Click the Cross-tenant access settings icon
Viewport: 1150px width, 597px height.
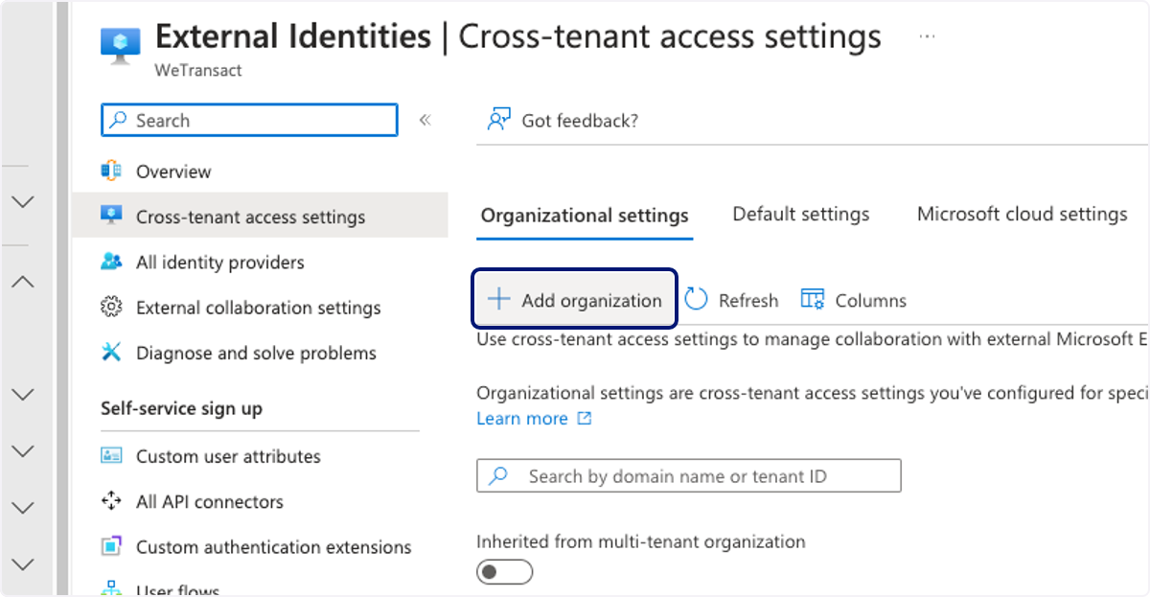coord(111,217)
